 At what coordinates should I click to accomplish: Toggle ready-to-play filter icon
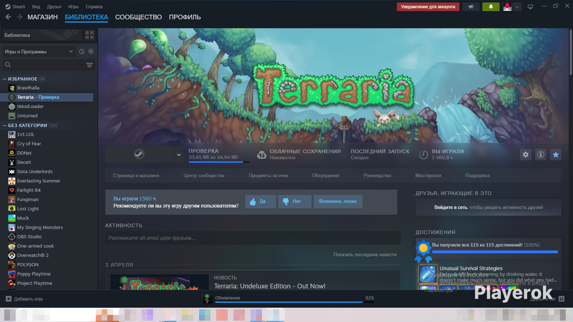click(x=91, y=52)
